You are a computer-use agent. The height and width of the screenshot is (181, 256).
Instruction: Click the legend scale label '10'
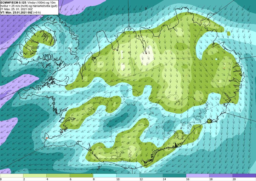click(x=118, y=179)
